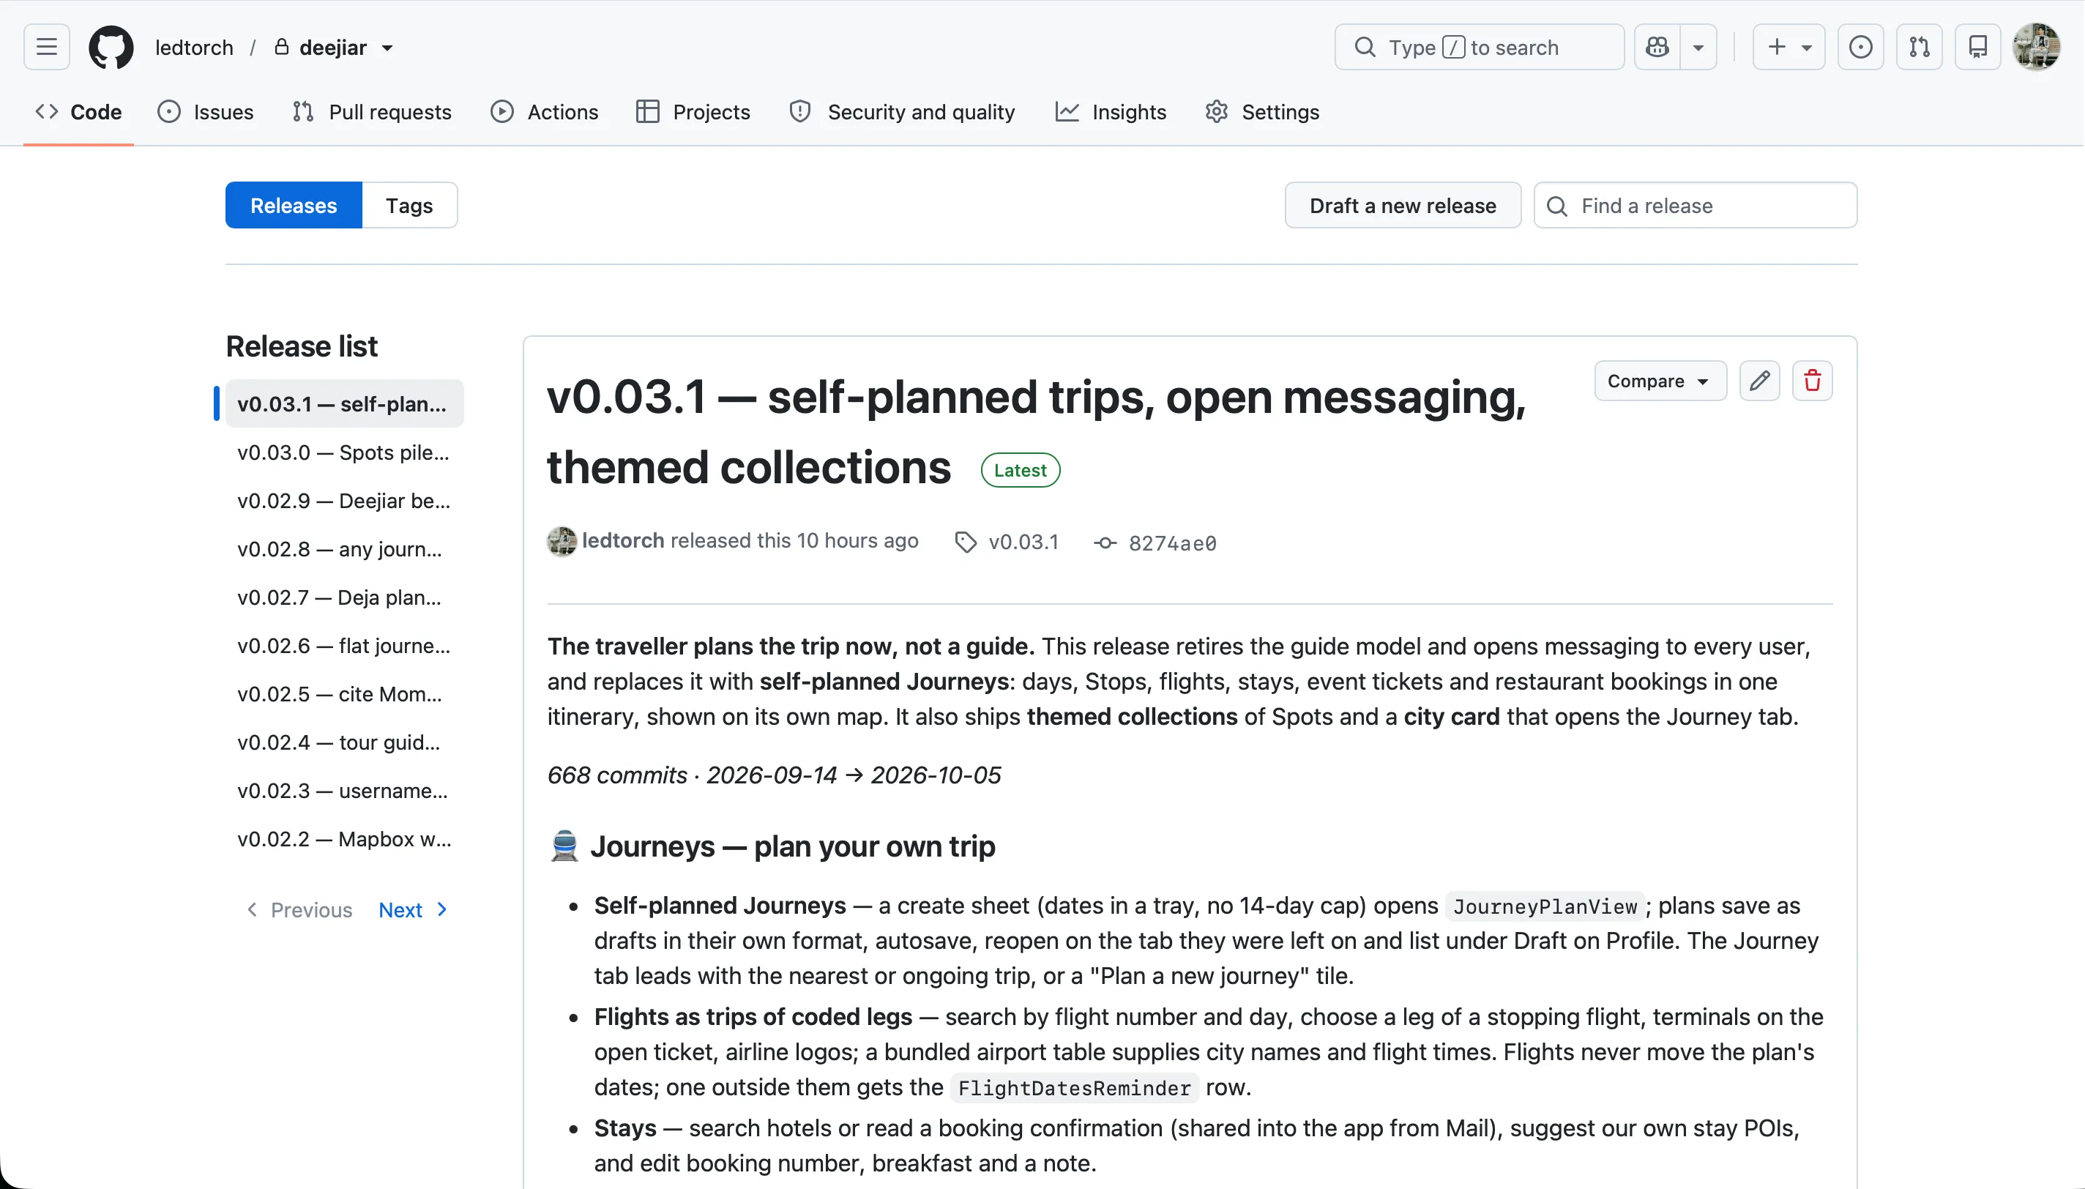Select v0.02.7 — Deja plan... release
This screenshot has width=2085, height=1189.
(345, 597)
